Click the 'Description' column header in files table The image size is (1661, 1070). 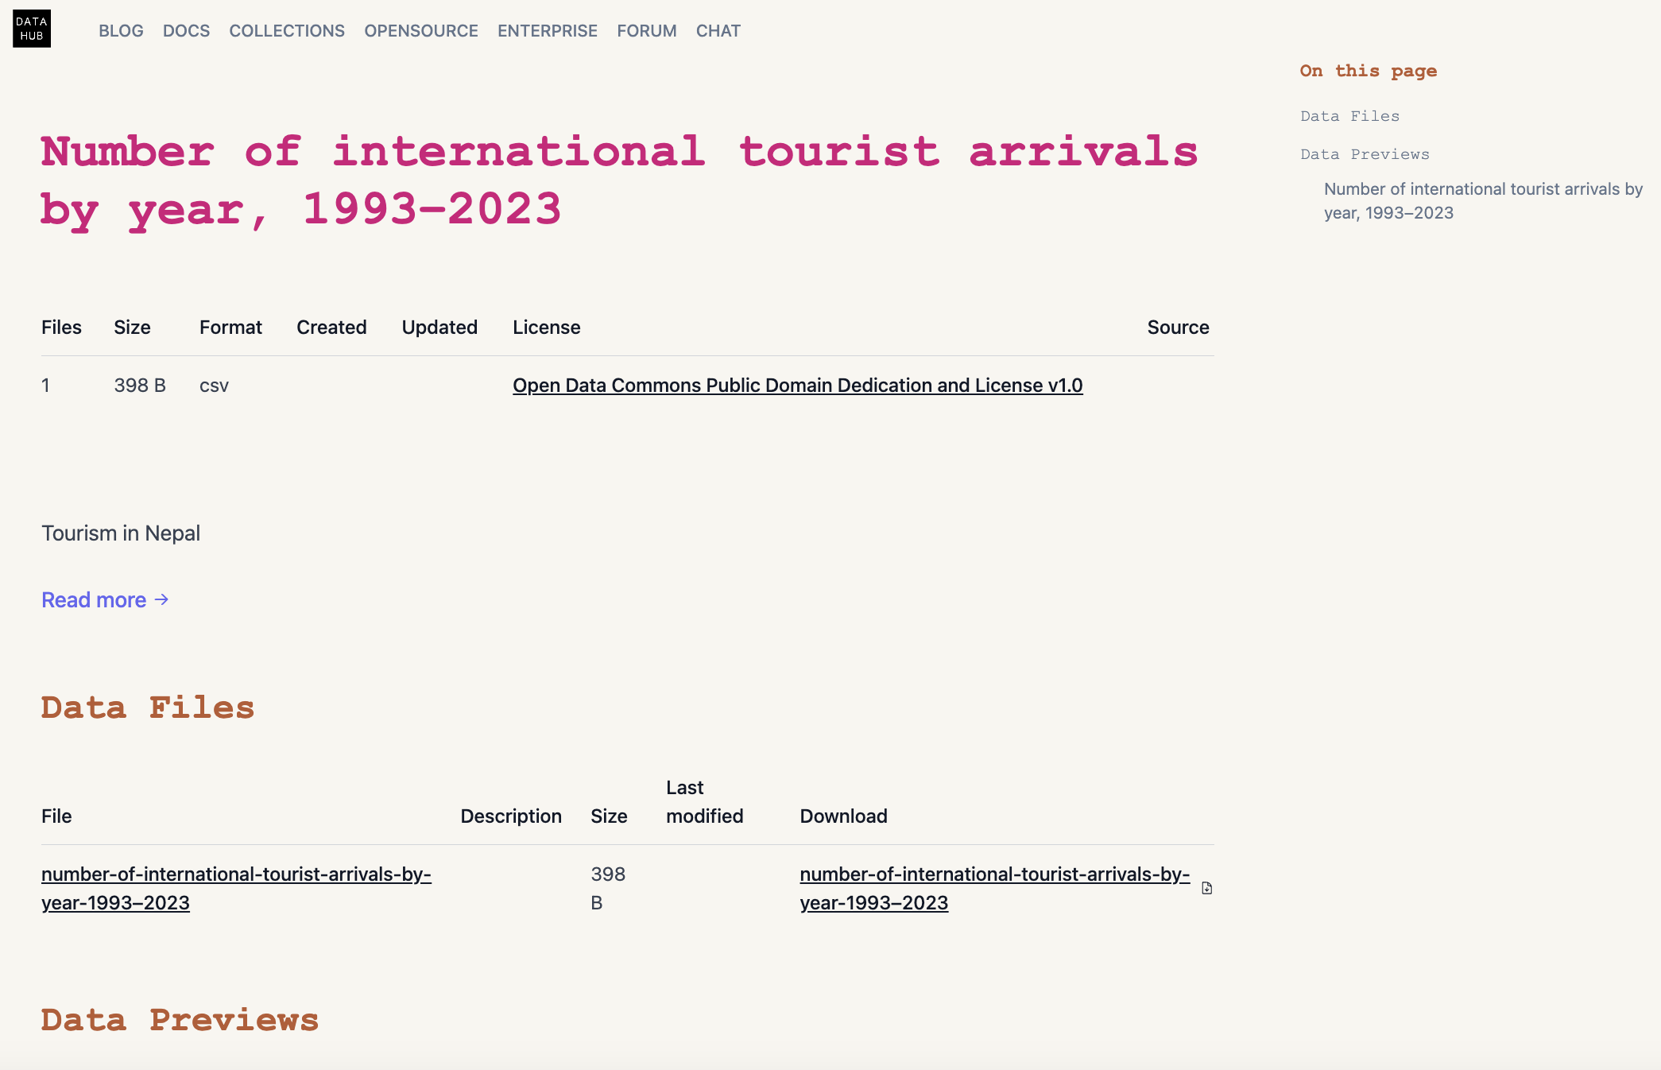511,816
